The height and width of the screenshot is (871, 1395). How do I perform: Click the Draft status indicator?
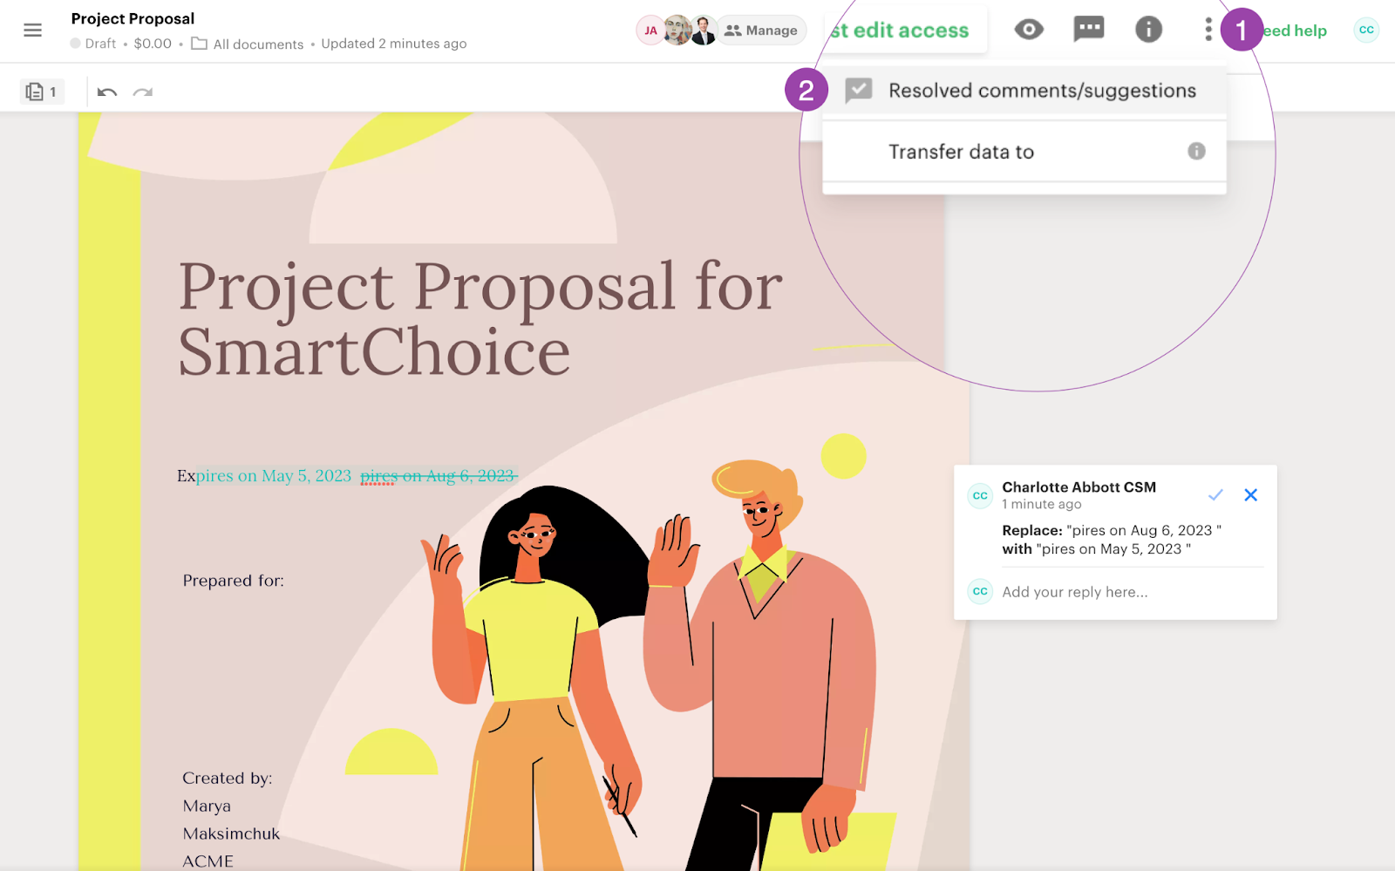(x=93, y=44)
